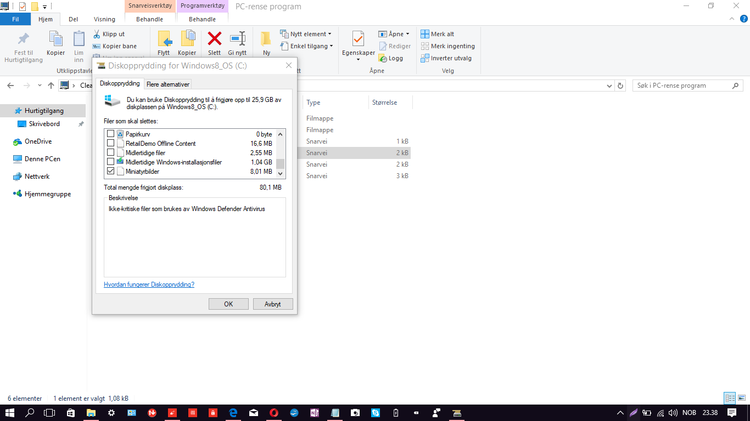Open recent locations dropdown arrow

[x=40, y=86]
